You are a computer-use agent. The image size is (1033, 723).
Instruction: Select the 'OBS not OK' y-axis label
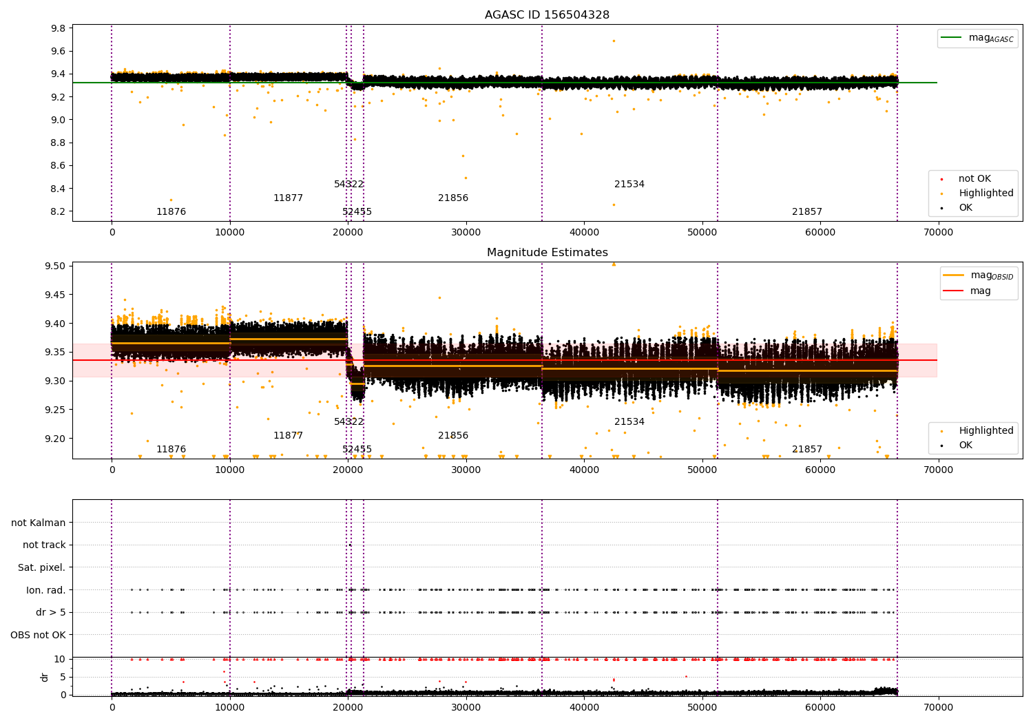click(x=38, y=635)
